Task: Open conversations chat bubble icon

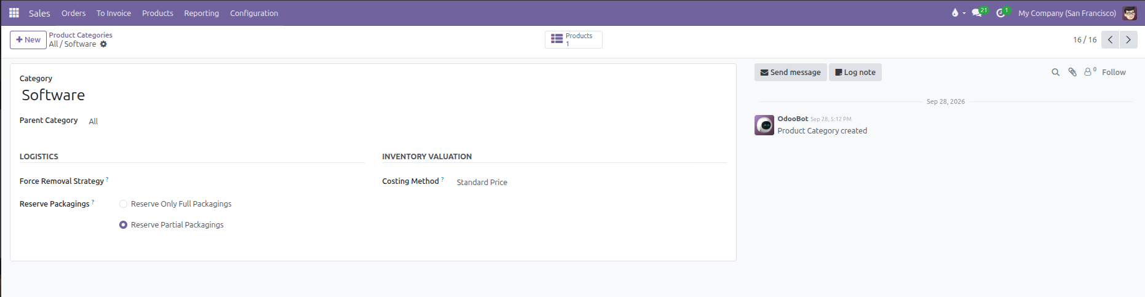Action: (x=979, y=13)
